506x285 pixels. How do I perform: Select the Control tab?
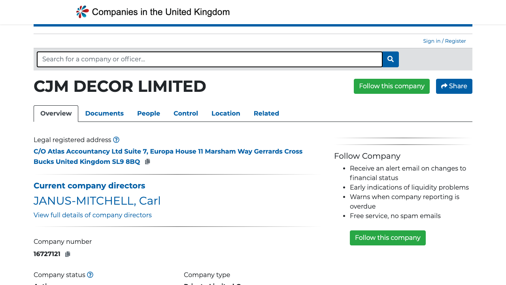click(x=186, y=114)
